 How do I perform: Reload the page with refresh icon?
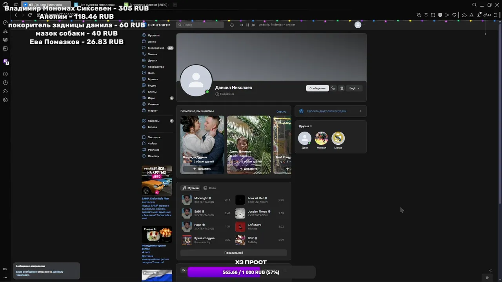coord(30,15)
